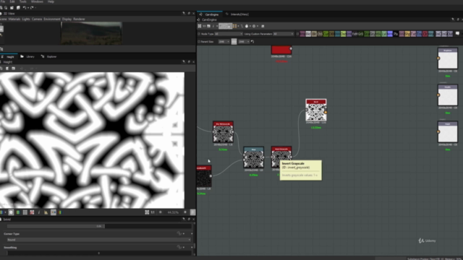This screenshot has width=463, height=260.
Task: Toggle the Parent Size ratio lock button
Action: point(234,42)
